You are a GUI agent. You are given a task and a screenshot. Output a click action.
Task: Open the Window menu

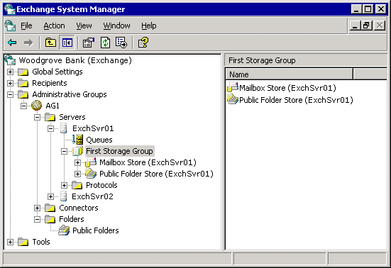(x=116, y=26)
